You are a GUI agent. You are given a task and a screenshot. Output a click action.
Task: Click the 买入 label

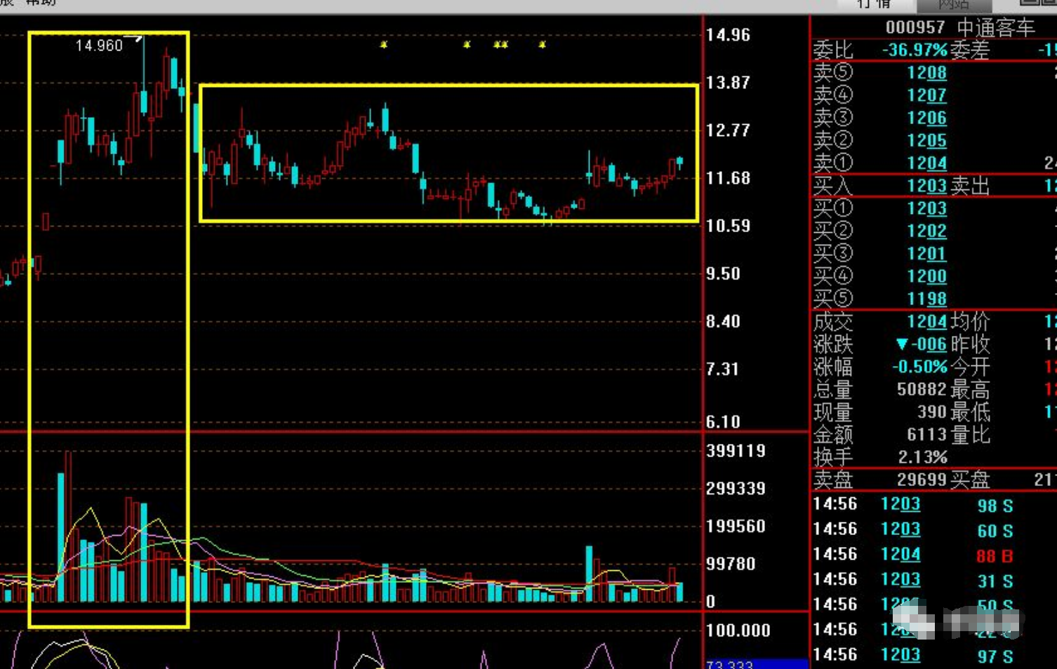tap(832, 187)
